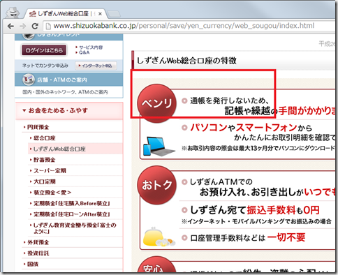
Task: Open the スーパー定期 menu item
Action: (x=50, y=171)
